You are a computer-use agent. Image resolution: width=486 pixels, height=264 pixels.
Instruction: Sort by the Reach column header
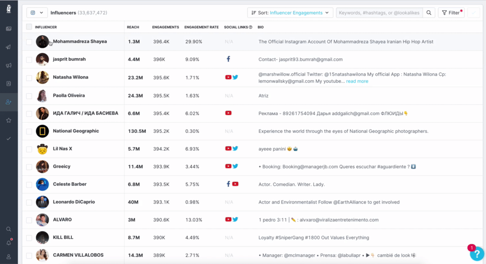pos(133,27)
